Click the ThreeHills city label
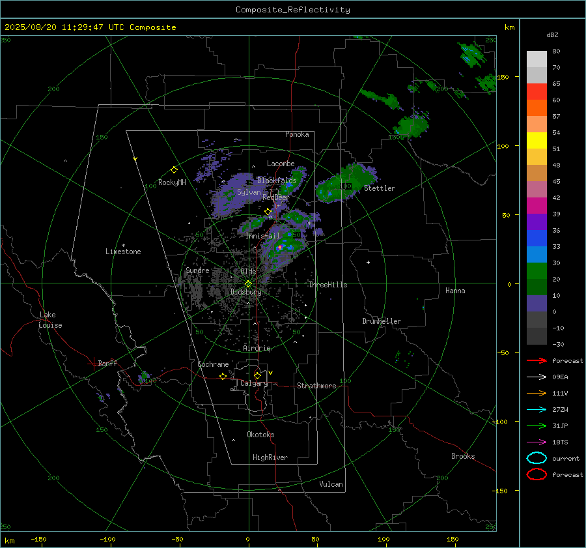The height and width of the screenshot is (548, 586). (328, 285)
